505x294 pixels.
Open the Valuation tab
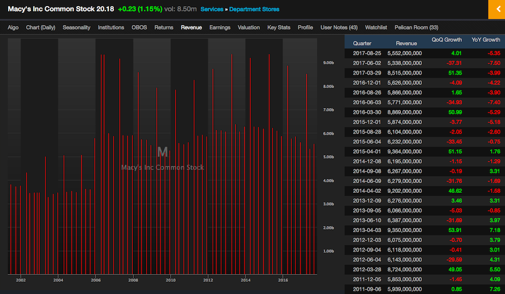click(249, 28)
